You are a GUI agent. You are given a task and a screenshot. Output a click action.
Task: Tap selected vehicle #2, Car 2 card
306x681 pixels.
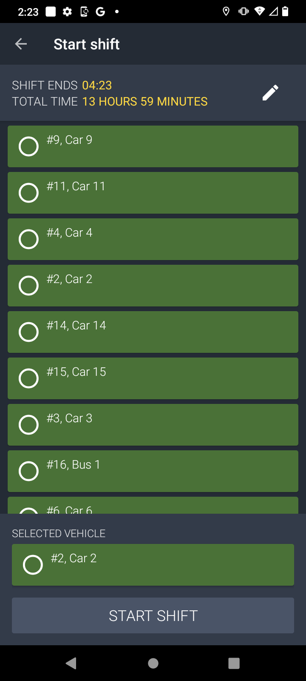click(153, 565)
